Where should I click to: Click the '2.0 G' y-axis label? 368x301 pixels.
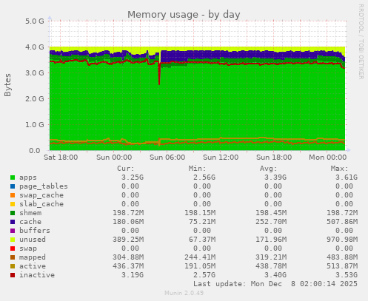(x=35, y=99)
